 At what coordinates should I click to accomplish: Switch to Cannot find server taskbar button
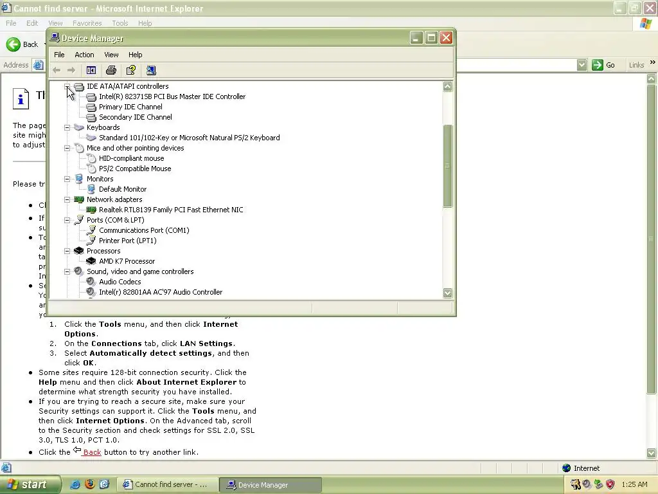168,485
